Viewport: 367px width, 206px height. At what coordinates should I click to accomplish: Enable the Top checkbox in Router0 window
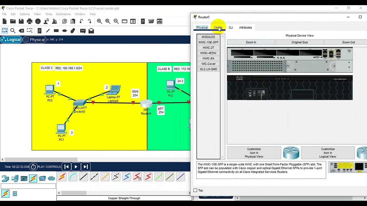pyautogui.click(x=195, y=190)
